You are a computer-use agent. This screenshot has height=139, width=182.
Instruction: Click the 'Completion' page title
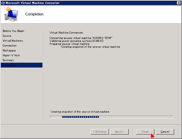[34, 14]
